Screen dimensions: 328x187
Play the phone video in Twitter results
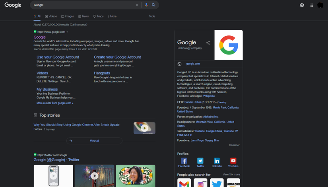[x=53, y=176]
